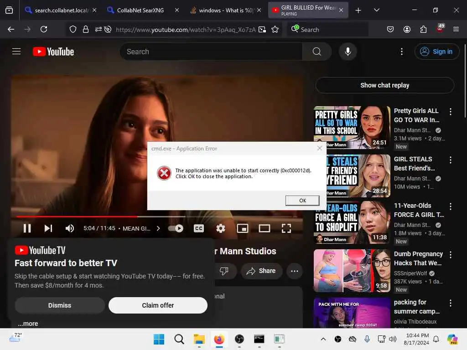
Task: Open options for packing for summer camp
Action: click(x=450, y=303)
